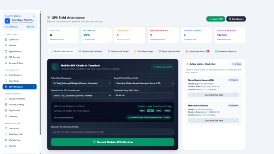The height and width of the screenshot is (154, 274).
Task: Click the In-Progress badge for Muhammad Ali Raza
Action: pyautogui.click(x=233, y=106)
